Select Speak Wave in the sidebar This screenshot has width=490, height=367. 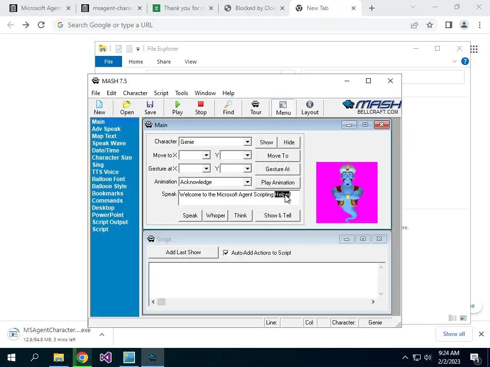109,143
